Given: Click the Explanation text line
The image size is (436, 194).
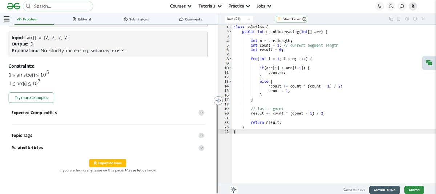Looking at the screenshot, I should tap(68, 50).
